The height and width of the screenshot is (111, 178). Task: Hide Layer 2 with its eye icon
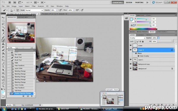[x=131, y=50]
